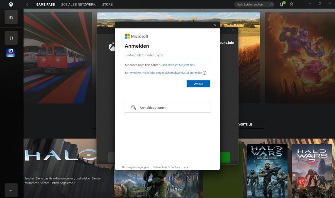Viewport: 335px width, 198px height.
Task: Open the Solitaire game icon in sidebar
Action: click(x=10, y=53)
